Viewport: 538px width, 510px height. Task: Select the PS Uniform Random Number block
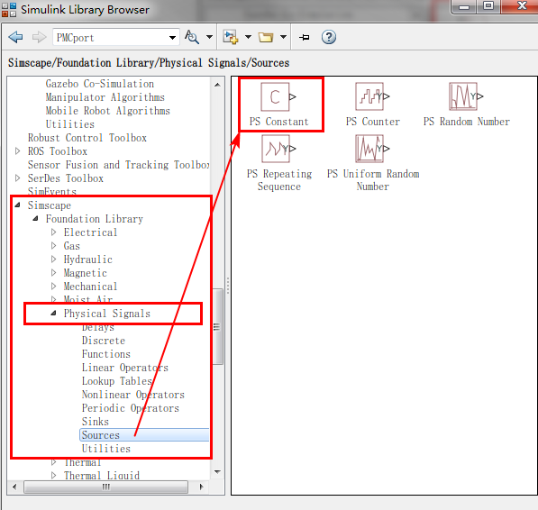pos(373,163)
